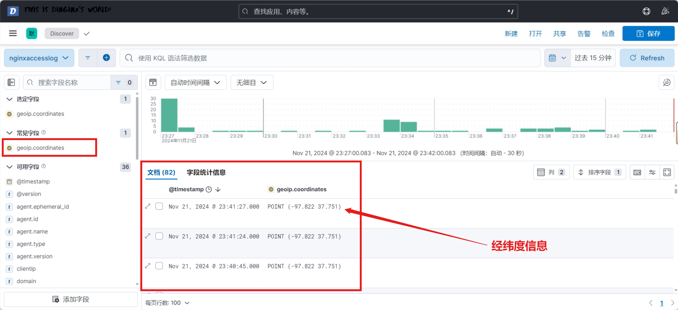Click the field list scrollbar
This screenshot has width=678, height=310.
tap(137, 128)
